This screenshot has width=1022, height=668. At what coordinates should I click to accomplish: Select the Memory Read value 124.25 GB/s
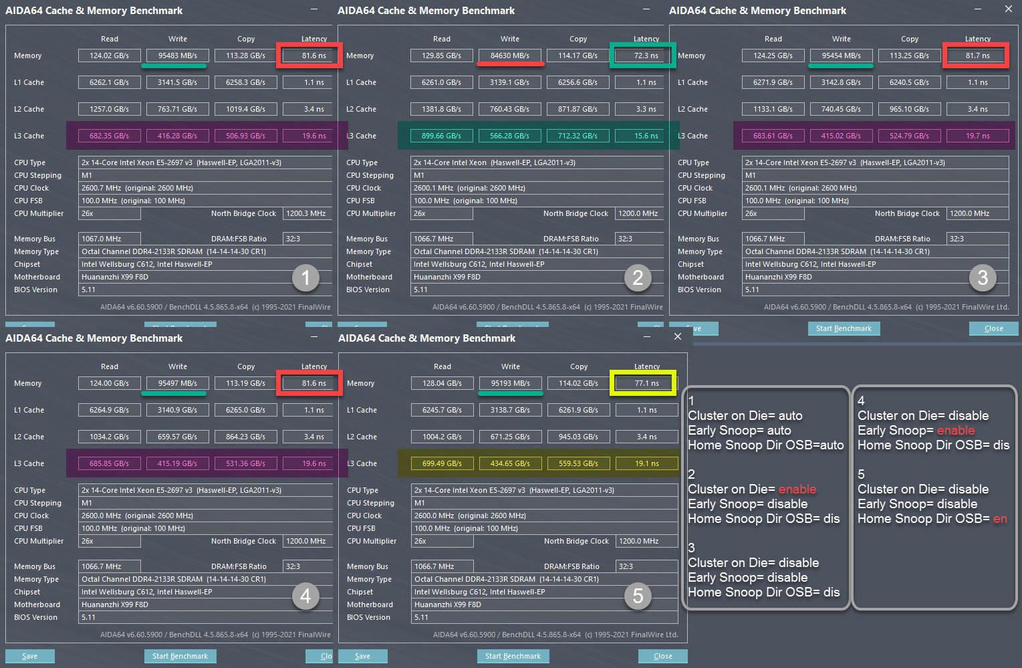point(773,55)
